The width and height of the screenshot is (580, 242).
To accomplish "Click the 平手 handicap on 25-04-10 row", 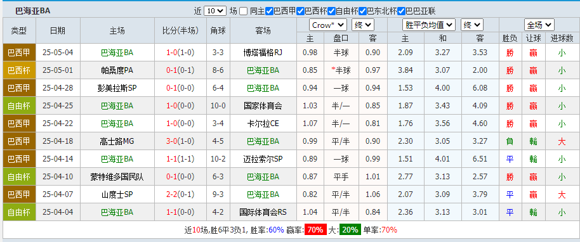I will tap(341, 177).
